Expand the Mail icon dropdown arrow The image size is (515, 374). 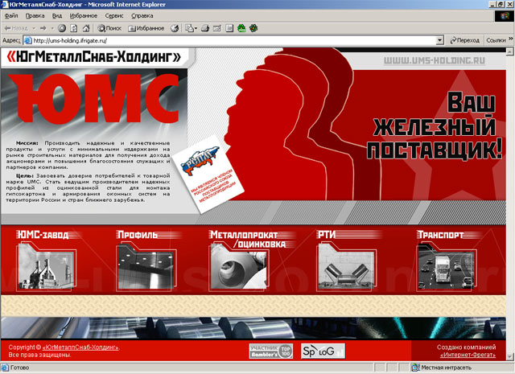pos(196,28)
